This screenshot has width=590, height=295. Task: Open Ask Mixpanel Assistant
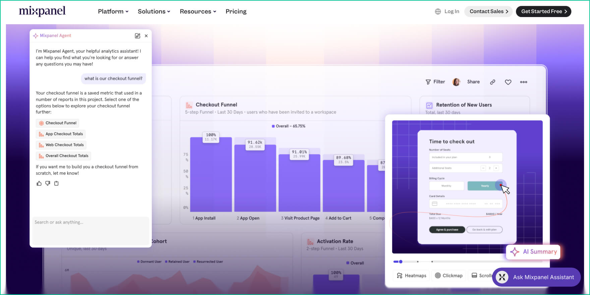(x=536, y=277)
